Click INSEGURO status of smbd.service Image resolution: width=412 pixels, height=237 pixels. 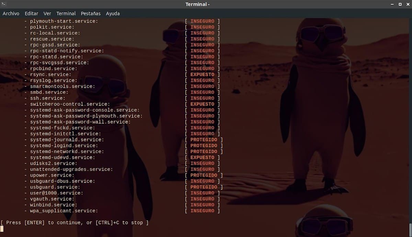click(202, 92)
